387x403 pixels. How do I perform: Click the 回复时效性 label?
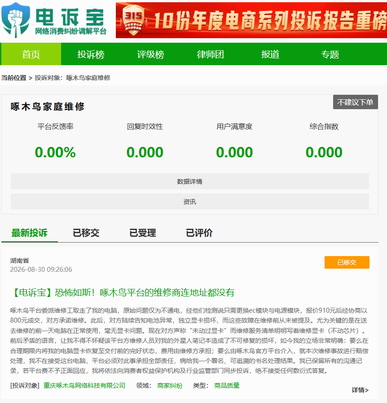[145, 126]
